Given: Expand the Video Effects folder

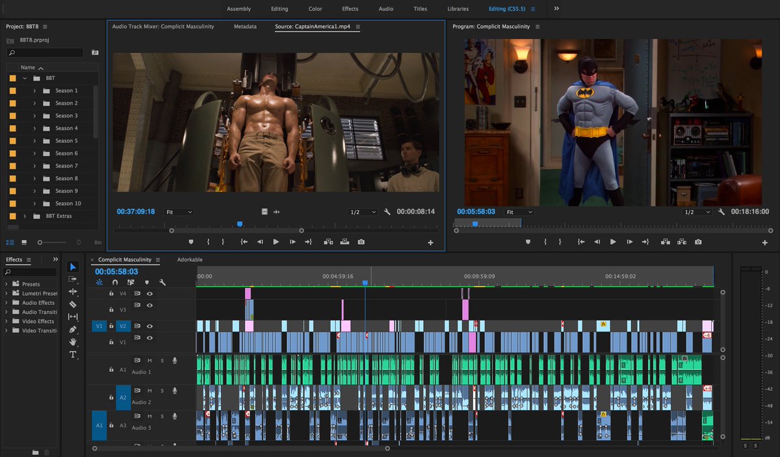Looking at the screenshot, I should coord(6,321).
